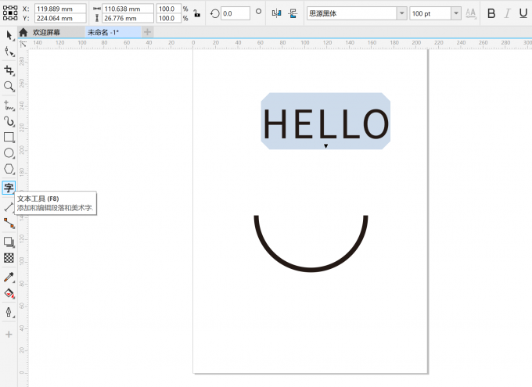Select the Transparency checkerboard tool
Image resolution: width=532 pixels, height=387 pixels.
9,258
